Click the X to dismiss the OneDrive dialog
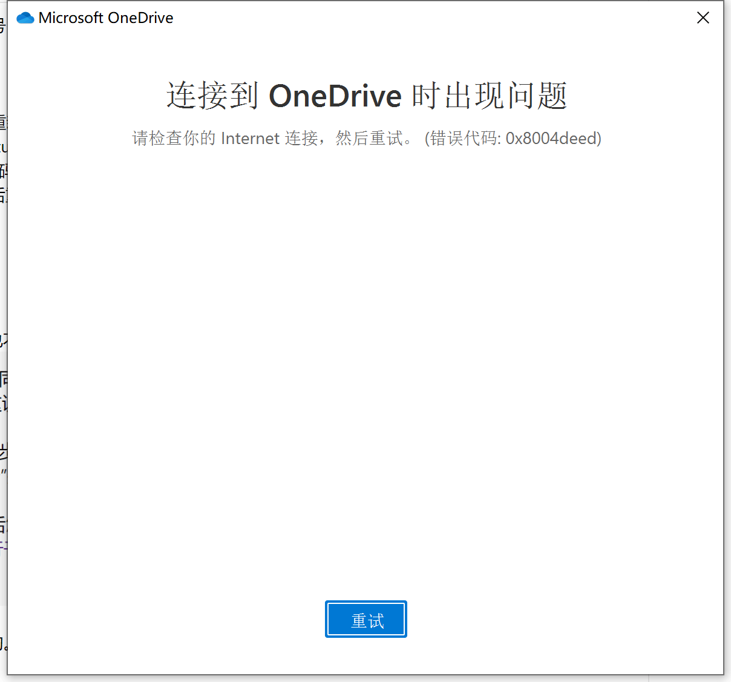Screen dimensions: 731x682 tap(703, 18)
